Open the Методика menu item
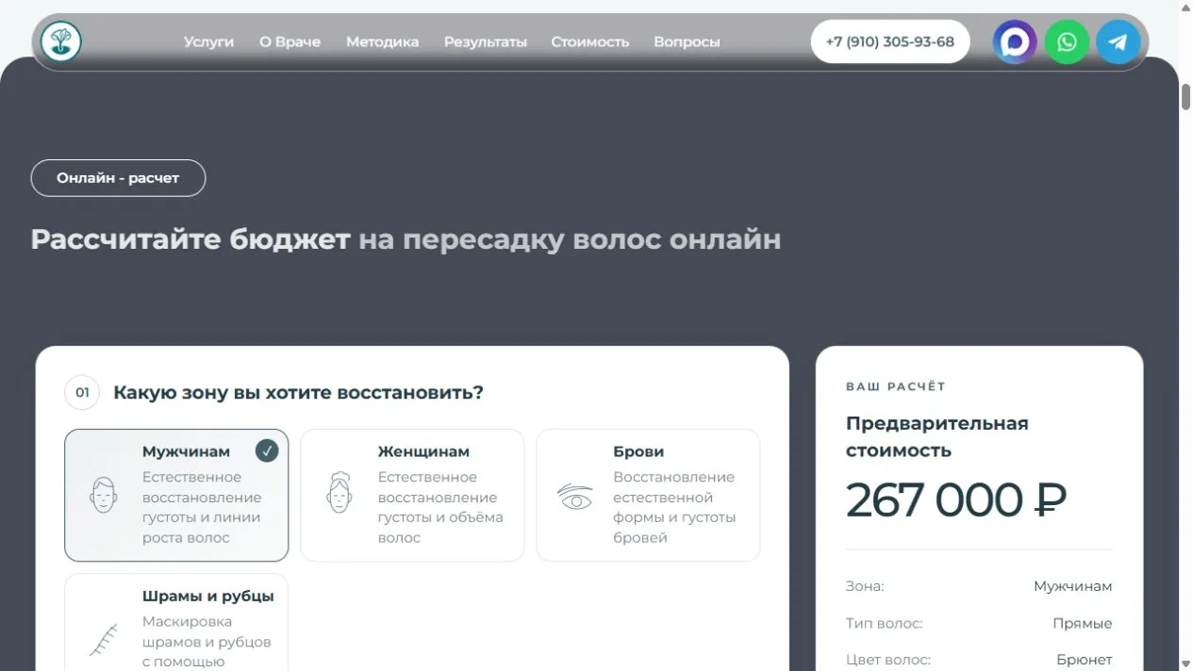 pyautogui.click(x=382, y=41)
